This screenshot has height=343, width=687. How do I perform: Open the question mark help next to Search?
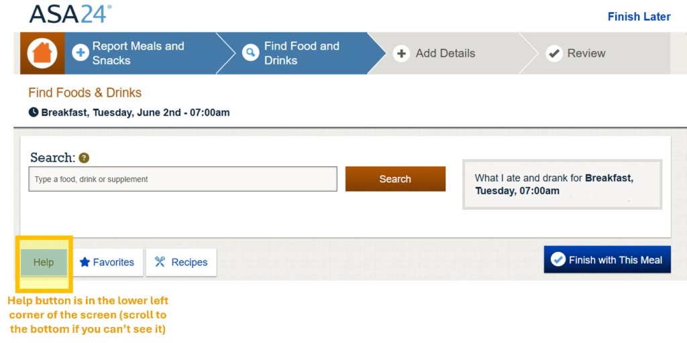pos(84,158)
